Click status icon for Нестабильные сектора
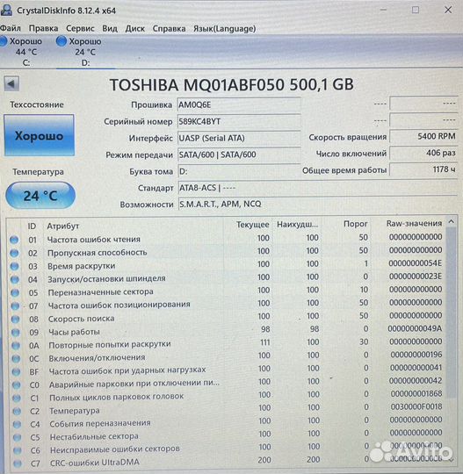Viewport: 463px width, 474px height. (18, 437)
